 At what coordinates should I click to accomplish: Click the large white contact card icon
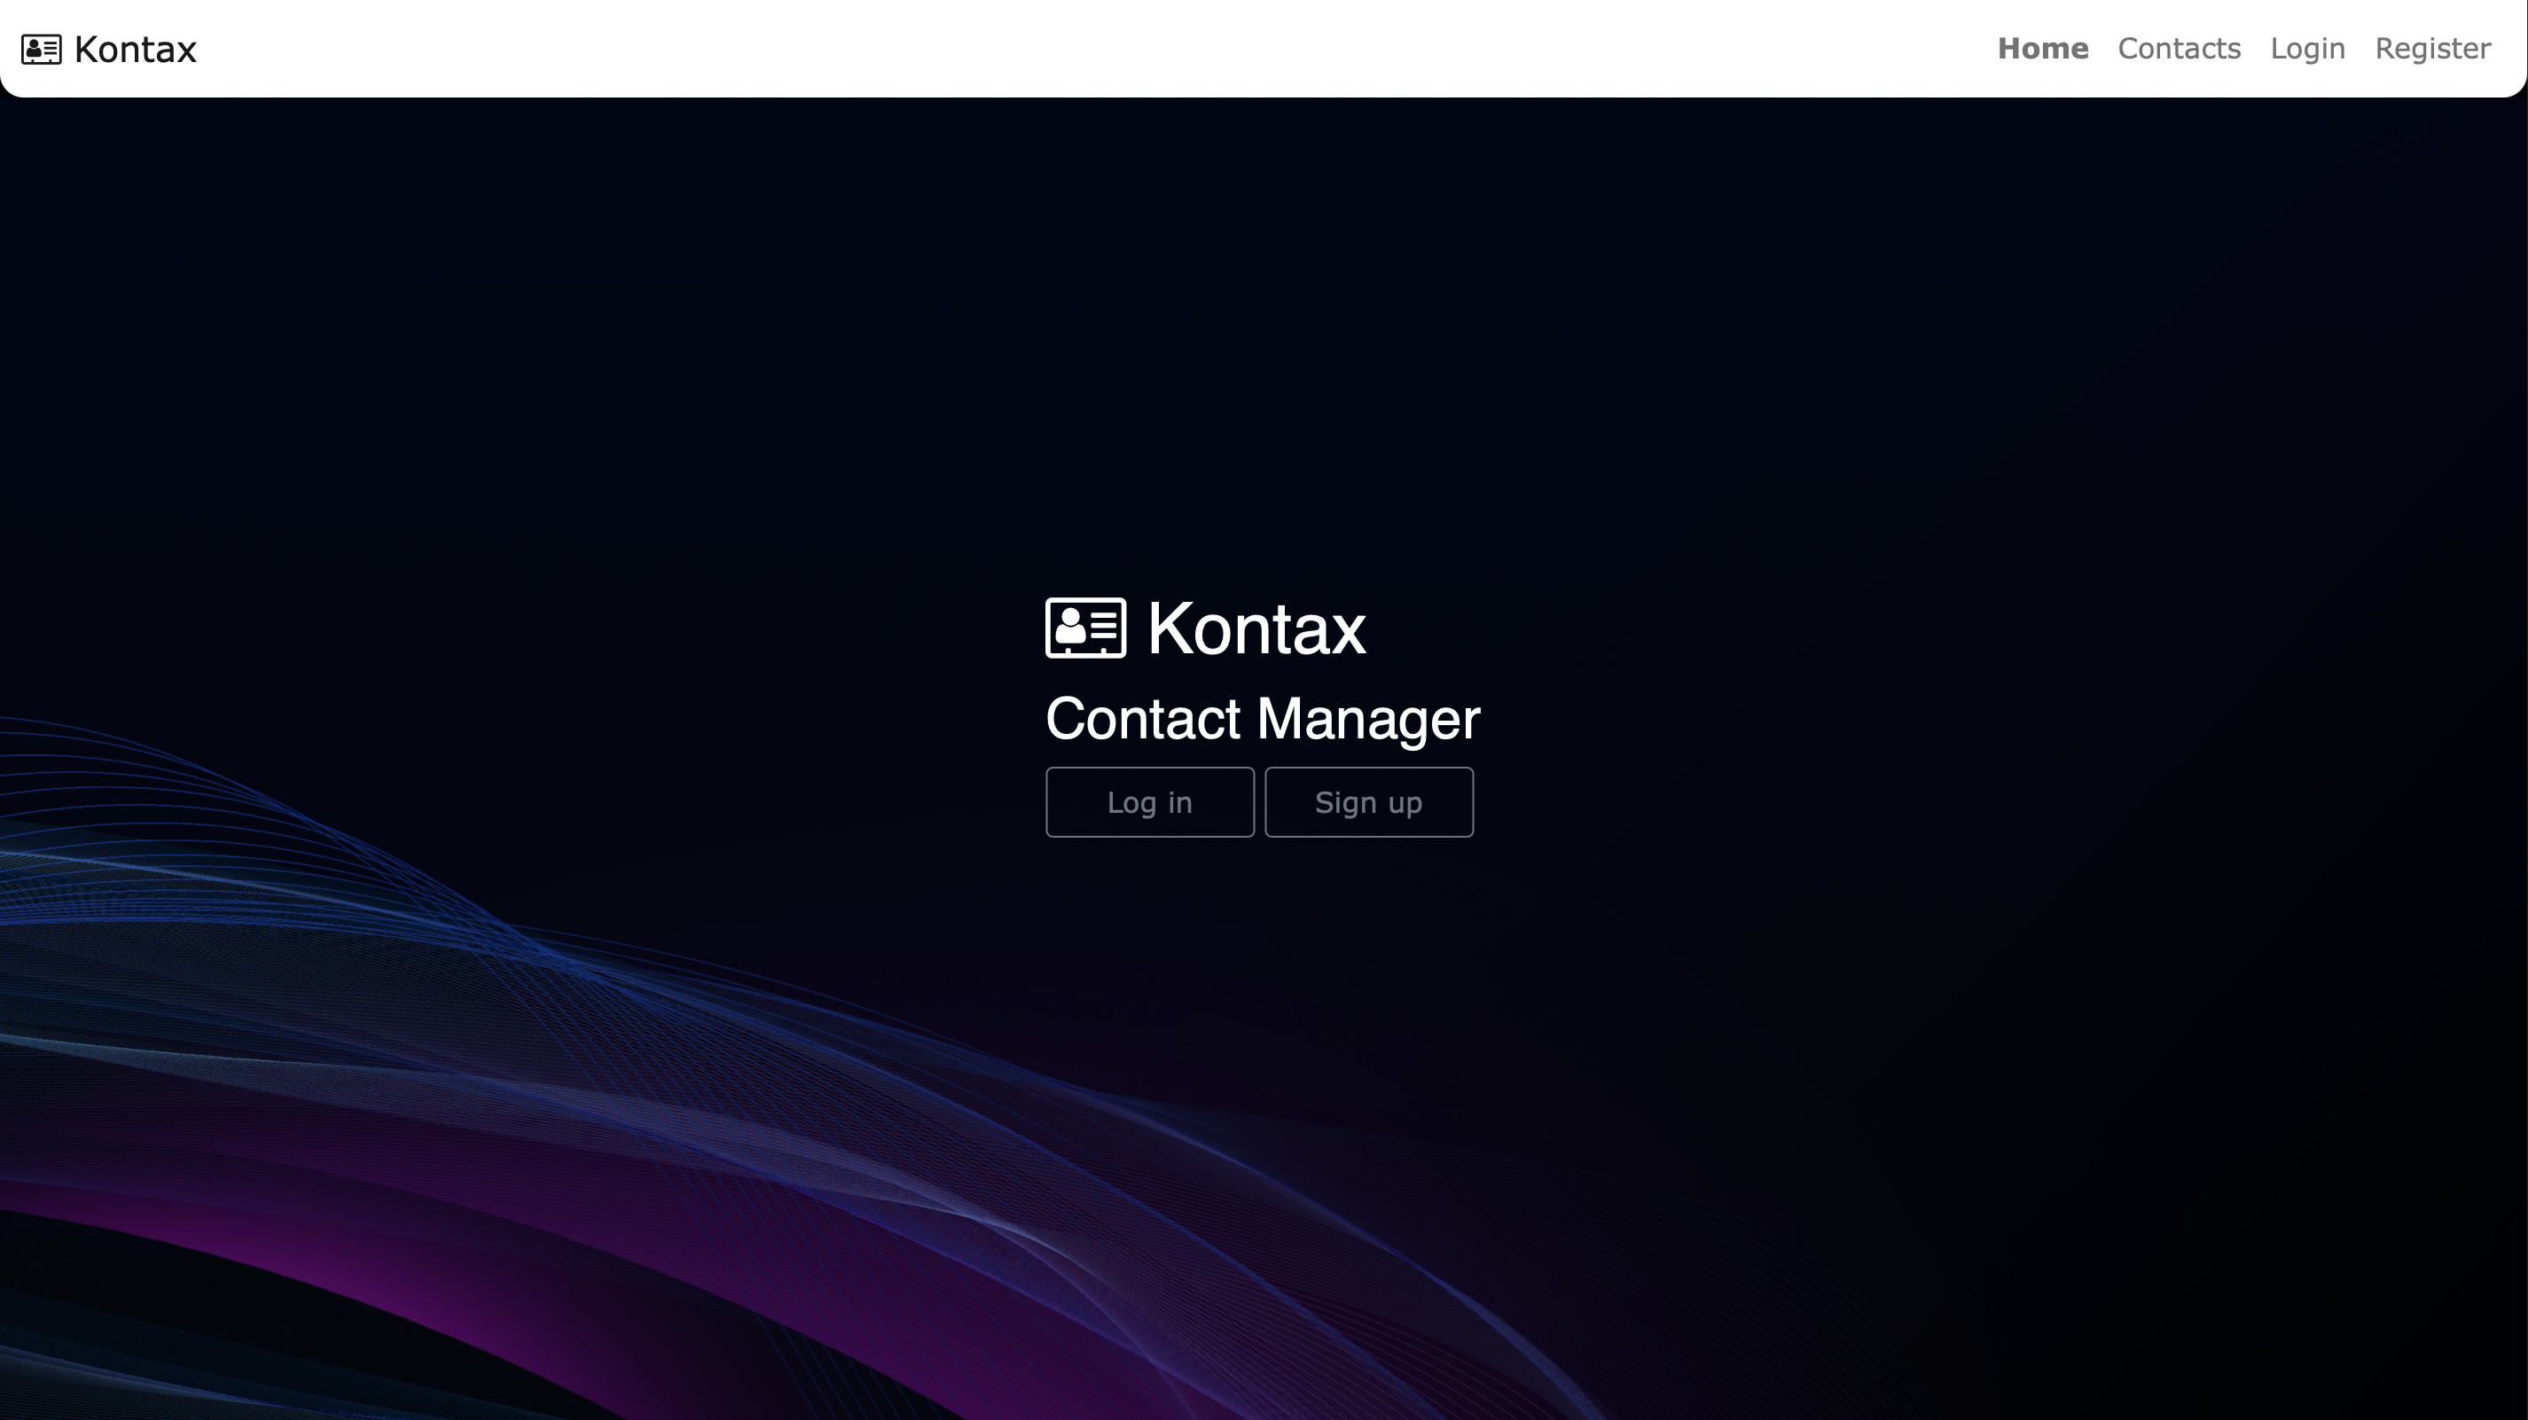tap(1085, 628)
